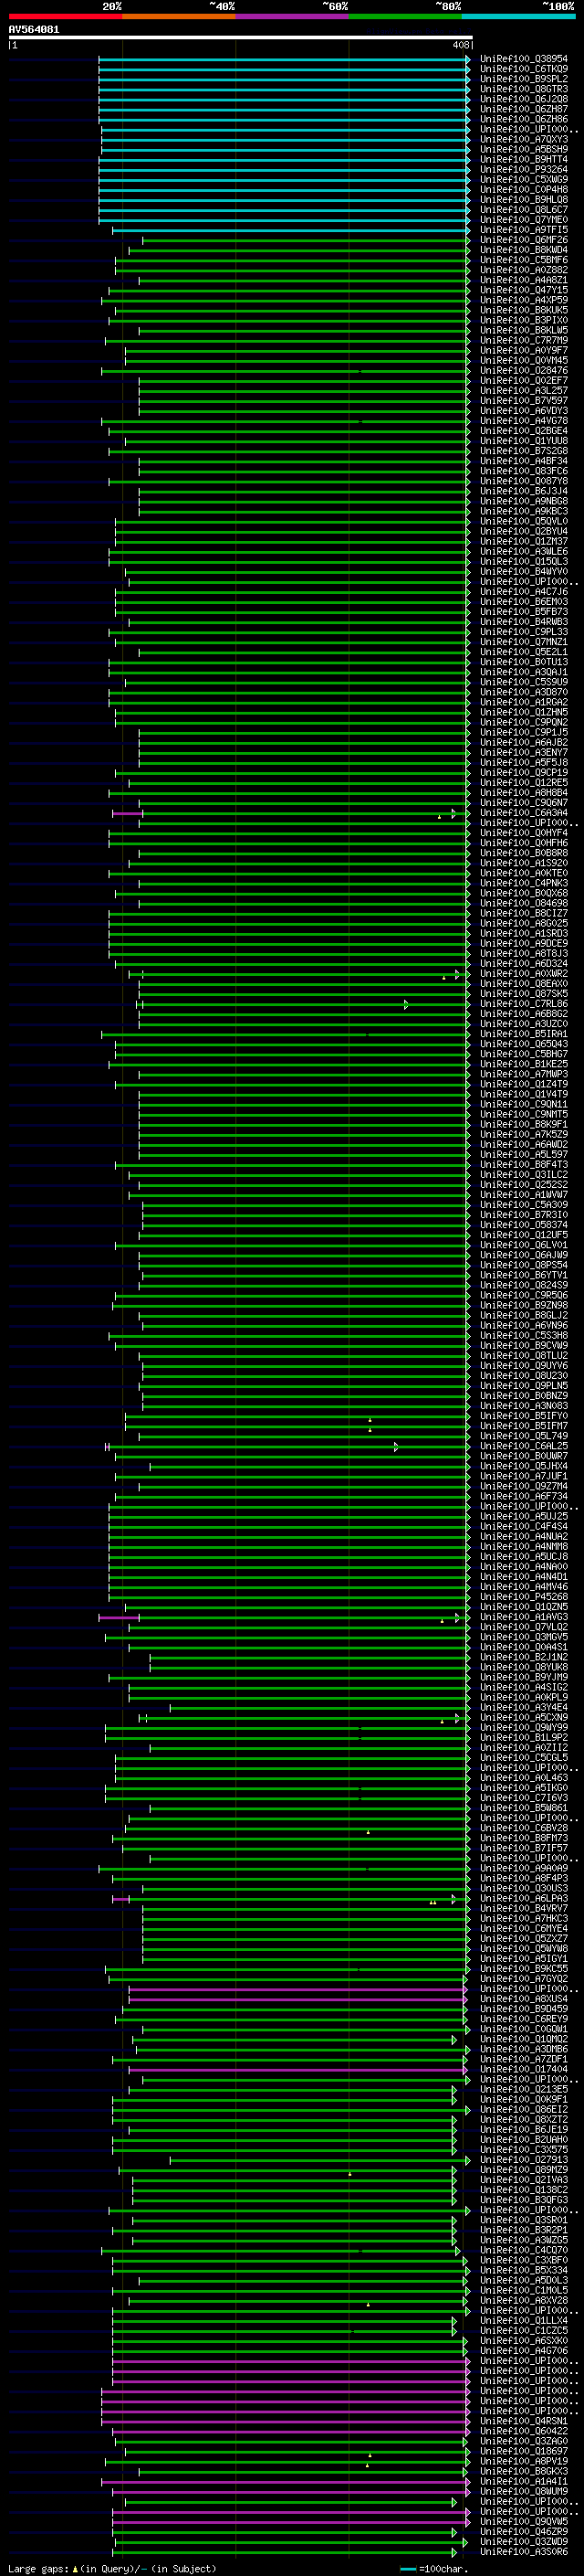Select hit label UniRef100_B8GLJ2
Image resolution: width=584 pixels, height=2576 pixels.
coord(523,1315)
